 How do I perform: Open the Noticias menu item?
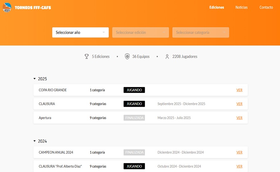pos(241,8)
